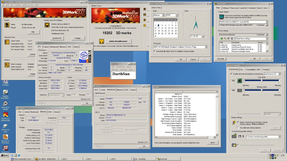Launch the 3DMark2000 desktop shortcut
This screenshot has height=161, width=287.
click(5, 117)
